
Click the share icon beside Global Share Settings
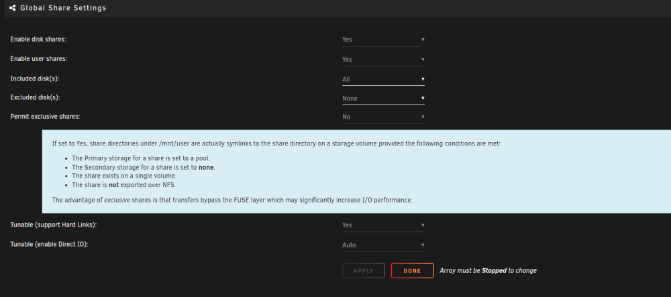[x=12, y=7]
